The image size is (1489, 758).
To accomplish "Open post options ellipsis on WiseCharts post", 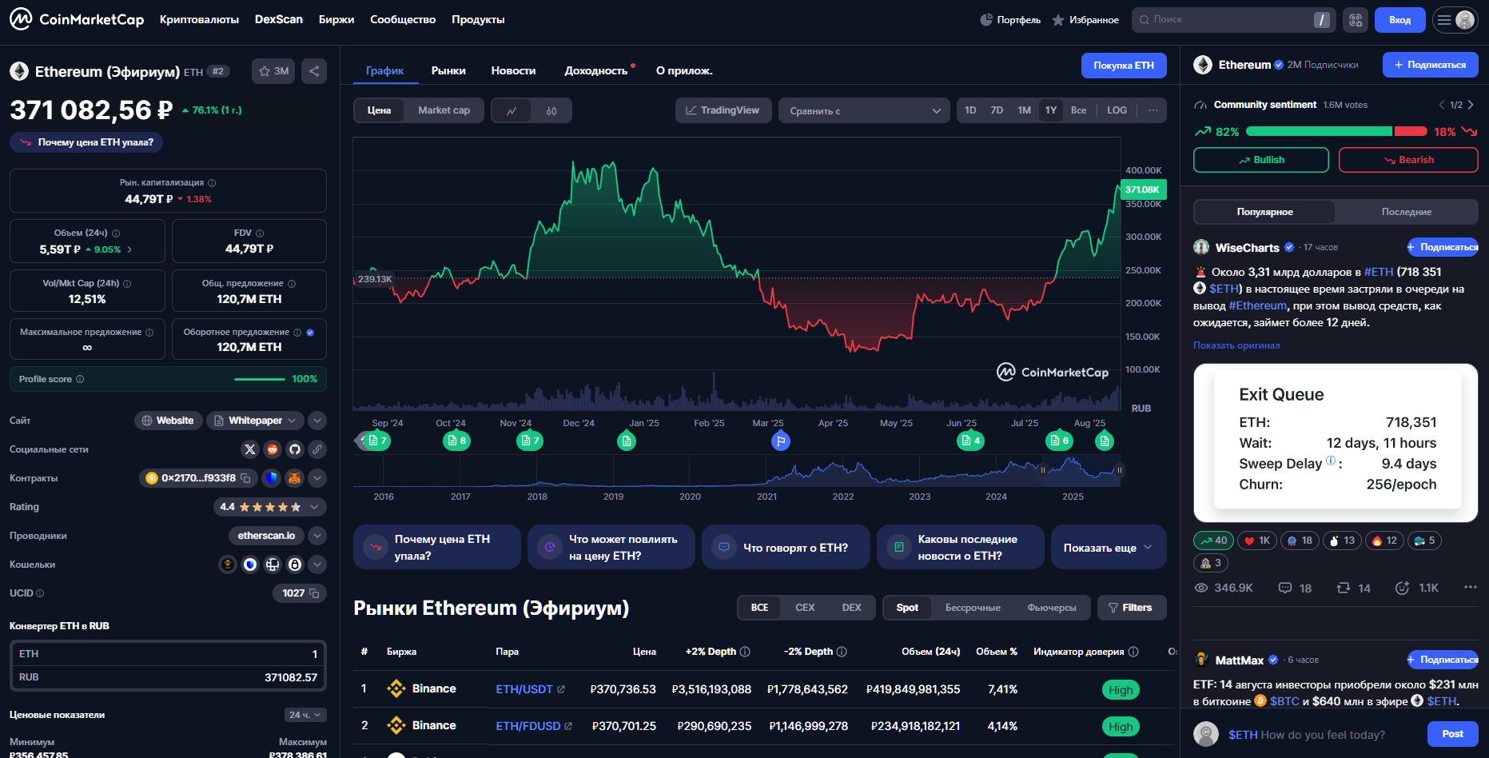I will pyautogui.click(x=1470, y=588).
